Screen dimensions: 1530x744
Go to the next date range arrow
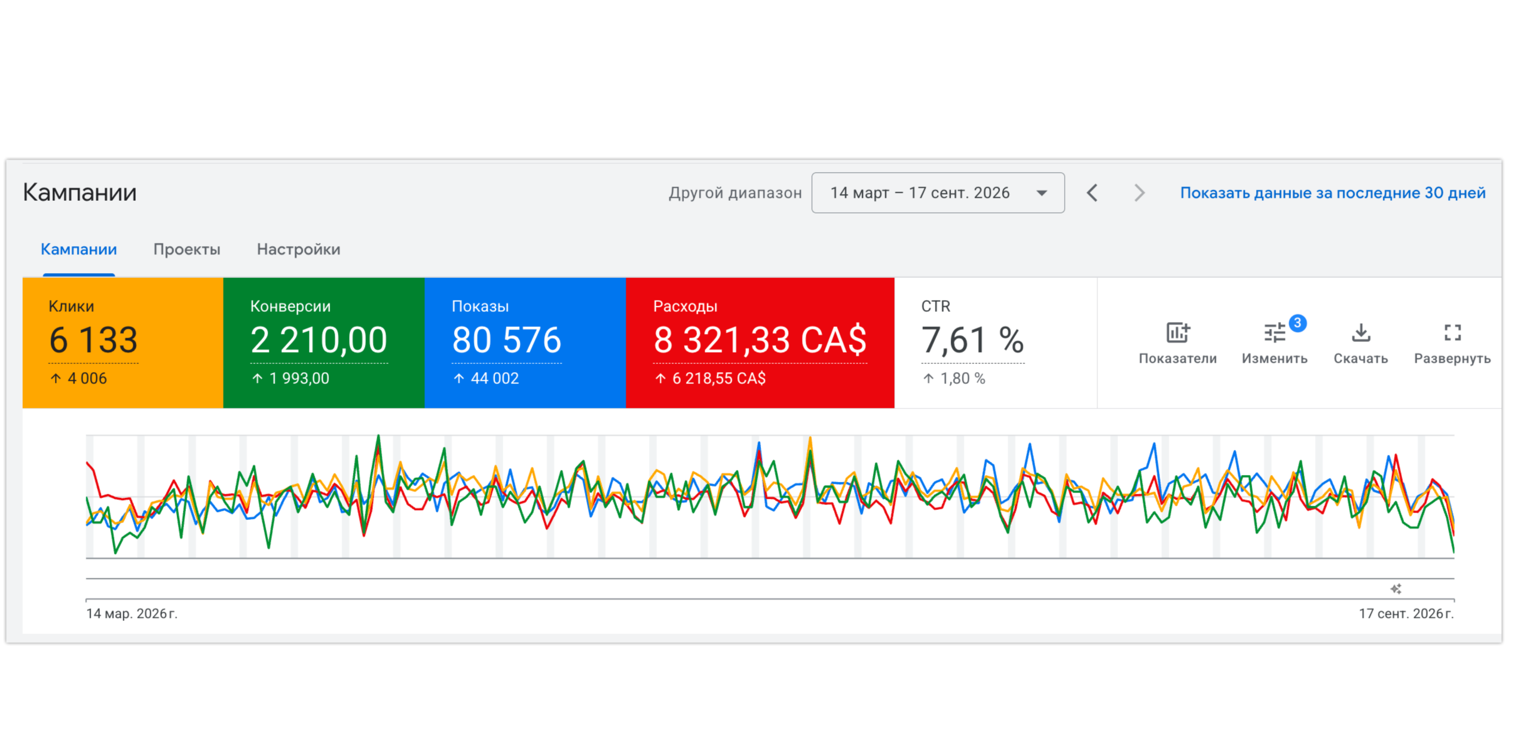coord(1139,192)
